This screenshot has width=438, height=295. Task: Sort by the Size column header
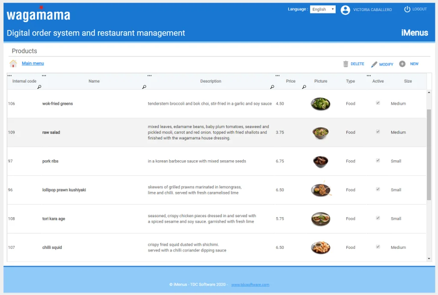pos(408,81)
